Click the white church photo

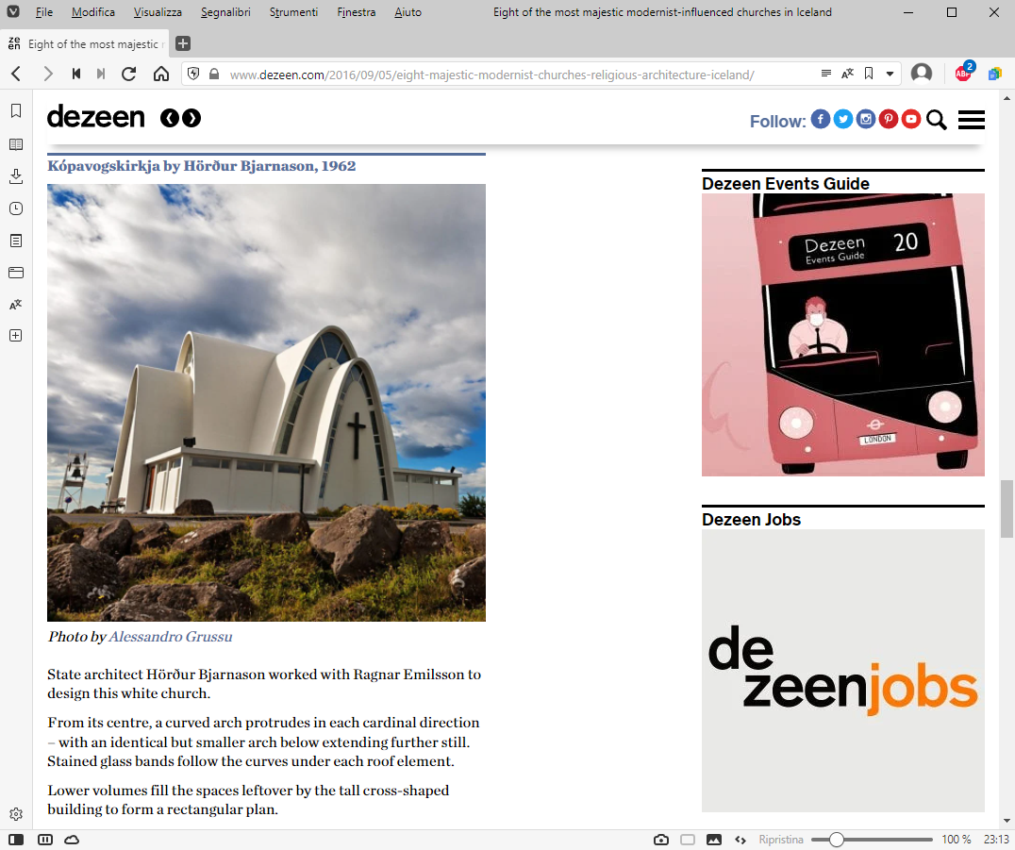pos(266,403)
